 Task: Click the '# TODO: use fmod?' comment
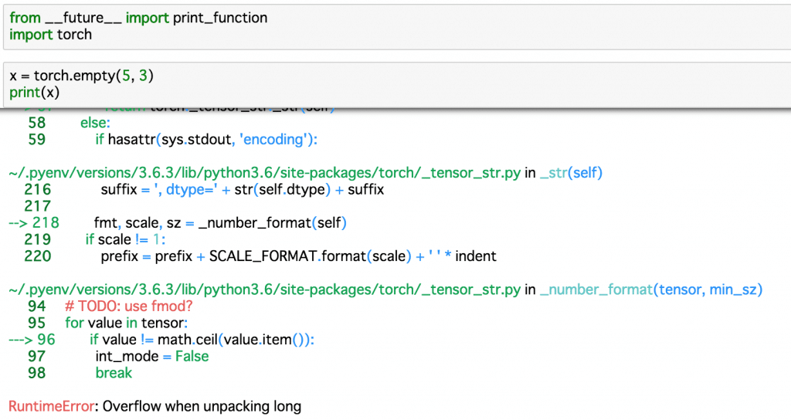tap(129, 307)
